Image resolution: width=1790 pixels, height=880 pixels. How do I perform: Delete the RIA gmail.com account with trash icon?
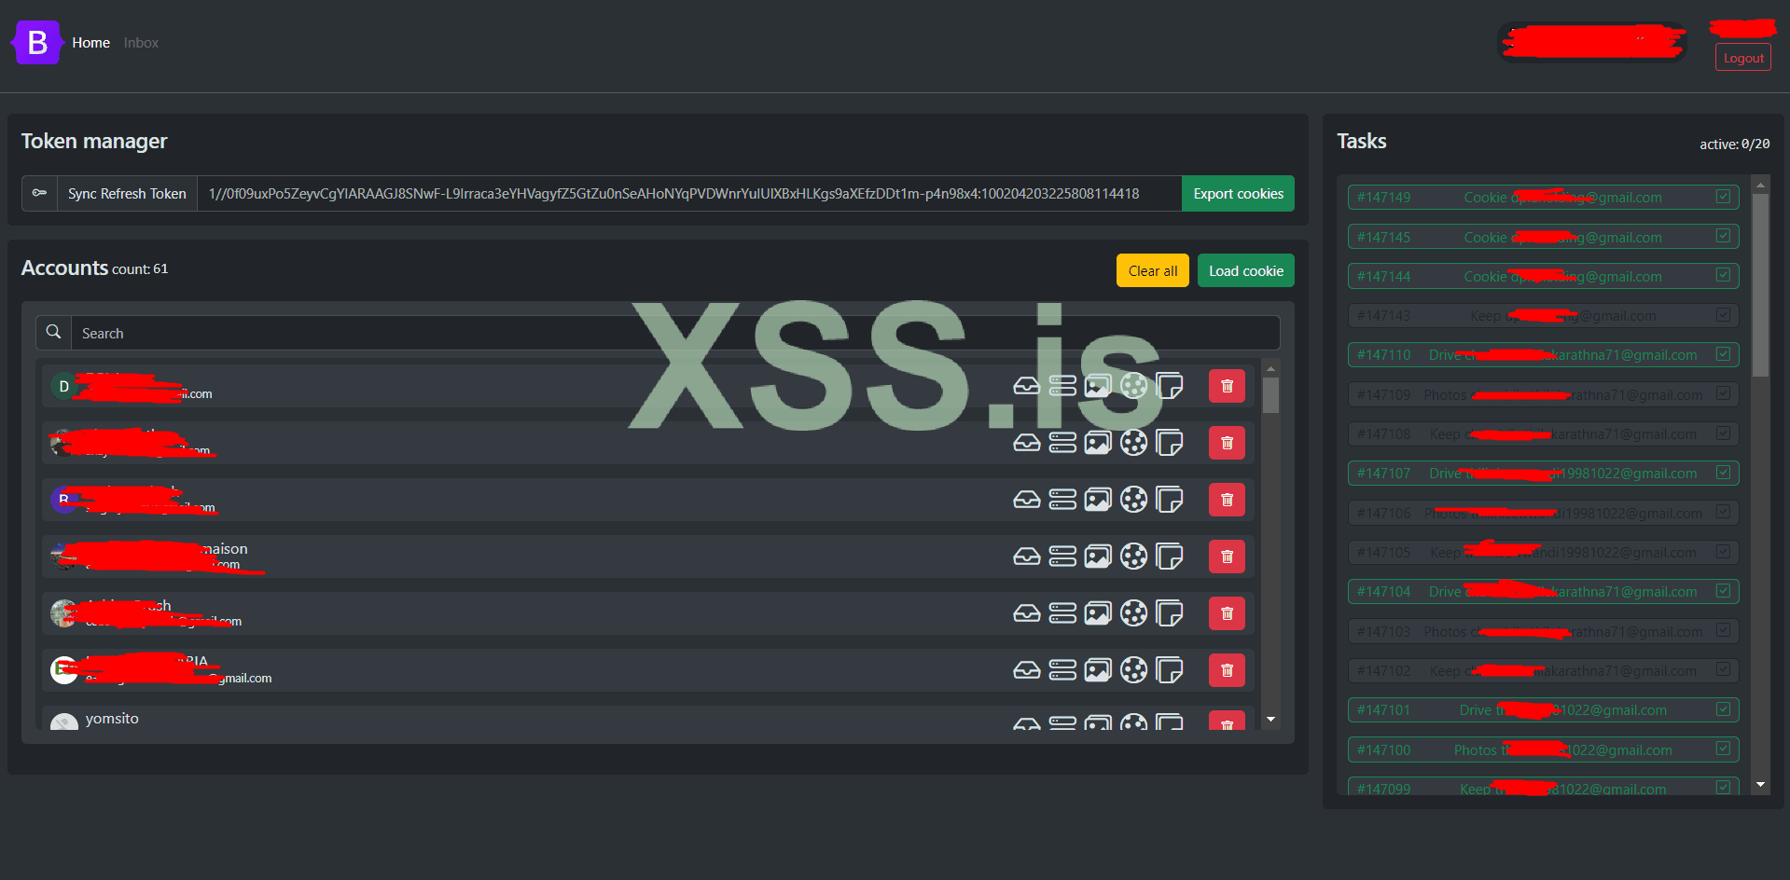(x=1227, y=670)
